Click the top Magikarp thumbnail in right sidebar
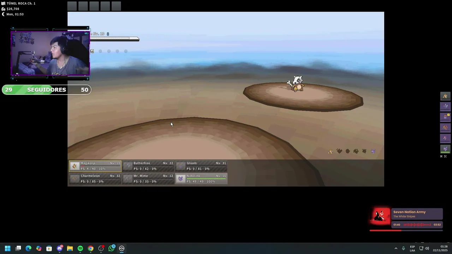Screen dimensions: 452x254 coord(445,96)
